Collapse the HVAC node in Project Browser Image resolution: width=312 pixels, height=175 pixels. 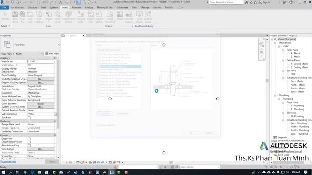(x=279, y=47)
